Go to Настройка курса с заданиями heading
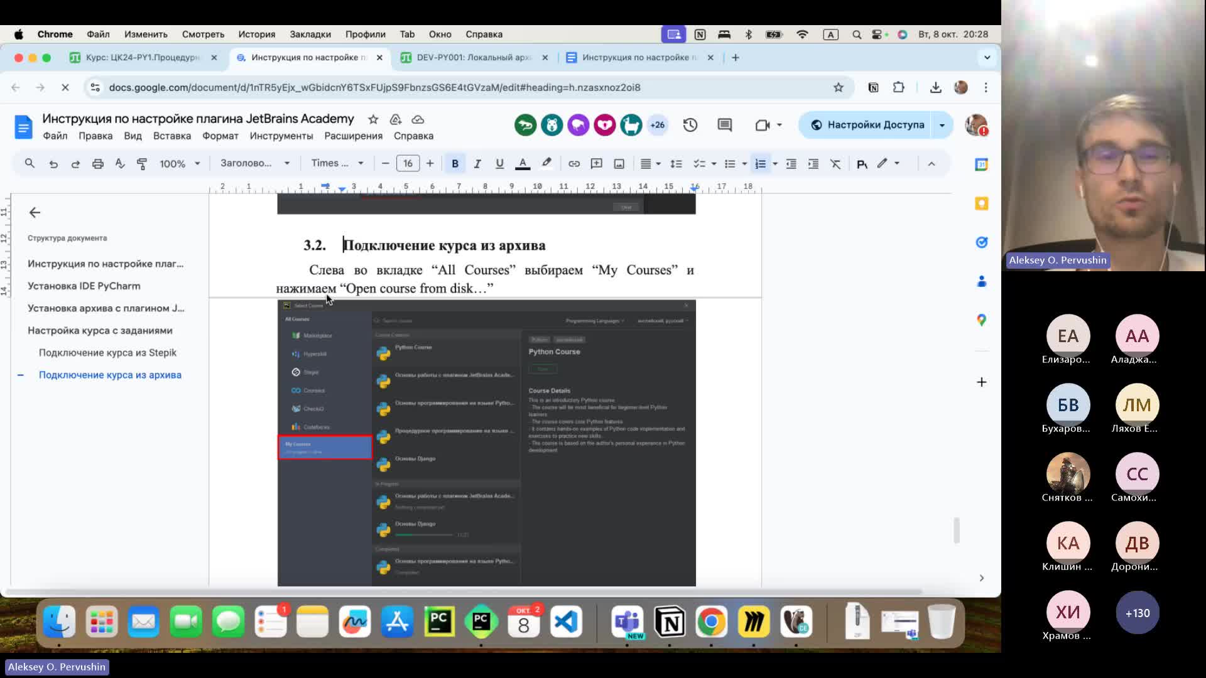The width and height of the screenshot is (1206, 678). point(100,331)
